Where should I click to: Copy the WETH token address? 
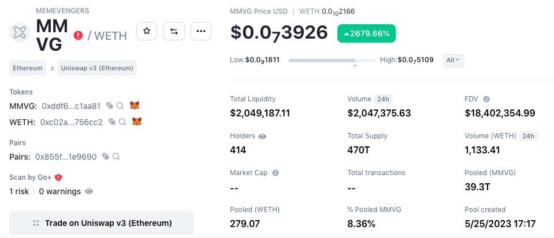click(x=112, y=122)
